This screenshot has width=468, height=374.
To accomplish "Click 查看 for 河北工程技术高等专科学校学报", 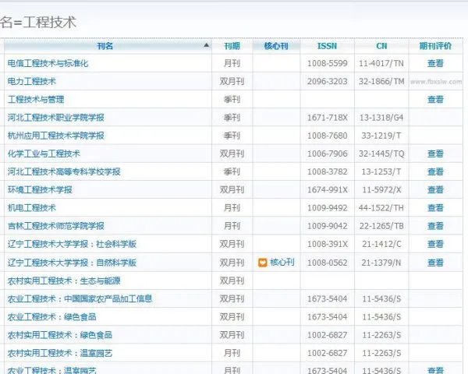I will click(x=435, y=171).
